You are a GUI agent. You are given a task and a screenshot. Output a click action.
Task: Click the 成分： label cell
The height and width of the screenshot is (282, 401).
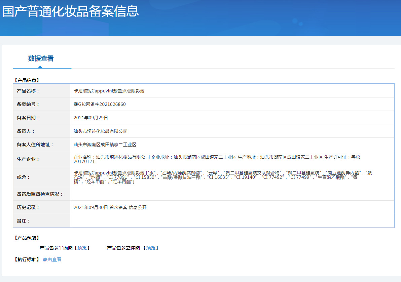42,177
